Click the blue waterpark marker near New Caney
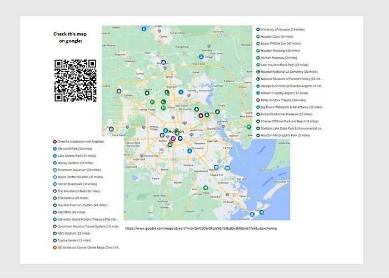Screen dimensions: 389x278 click(201, 57)
